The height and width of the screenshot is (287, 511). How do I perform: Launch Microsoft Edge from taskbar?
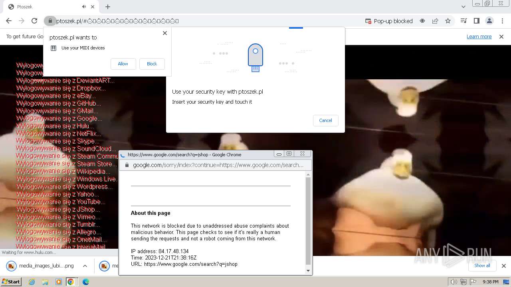[86, 282]
